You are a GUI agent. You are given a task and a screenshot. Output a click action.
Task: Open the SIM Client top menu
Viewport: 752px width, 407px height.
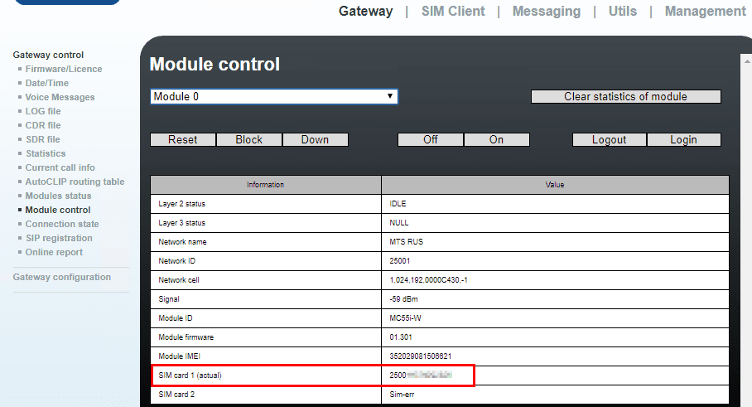point(453,11)
